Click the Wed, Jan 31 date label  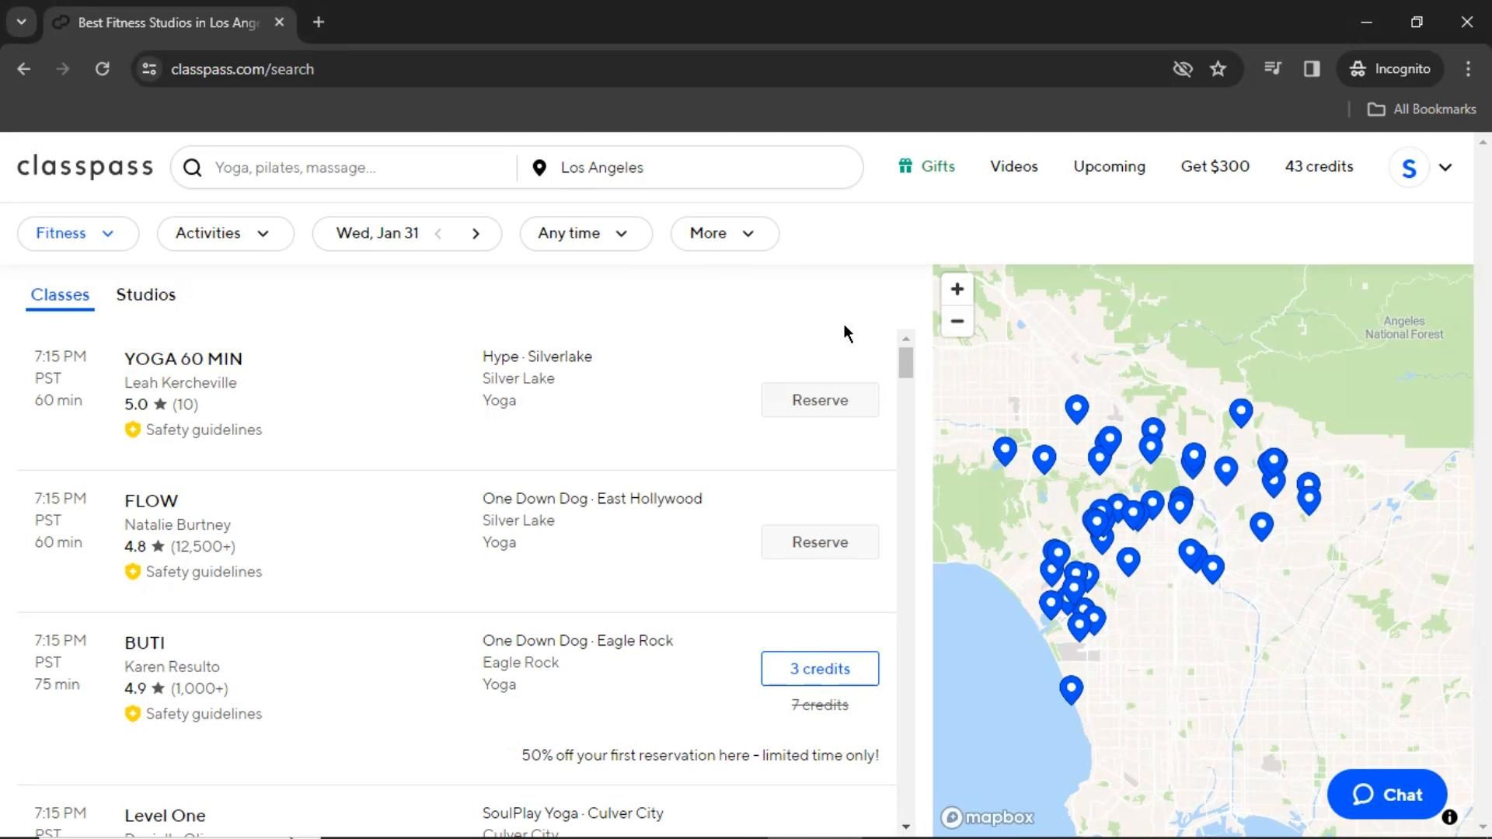(377, 233)
